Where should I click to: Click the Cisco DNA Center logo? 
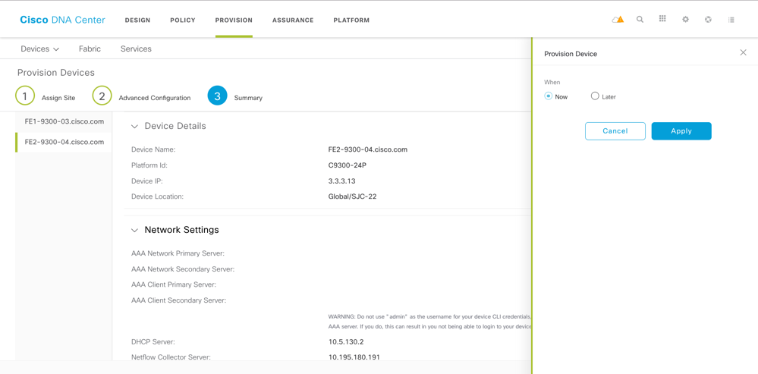(x=62, y=20)
